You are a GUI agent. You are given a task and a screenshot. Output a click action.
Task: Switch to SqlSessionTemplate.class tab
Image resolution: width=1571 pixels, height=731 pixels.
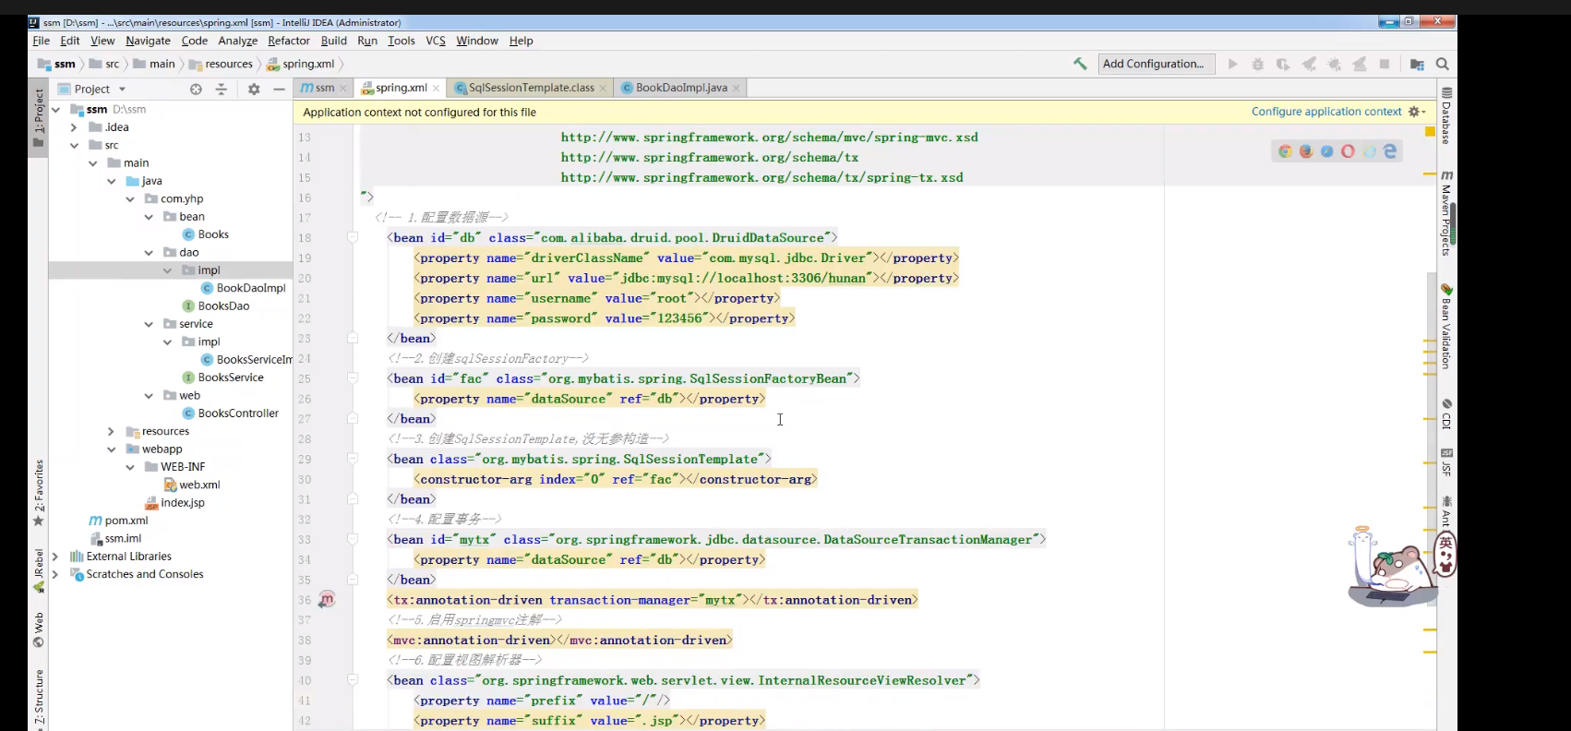pyautogui.click(x=531, y=88)
